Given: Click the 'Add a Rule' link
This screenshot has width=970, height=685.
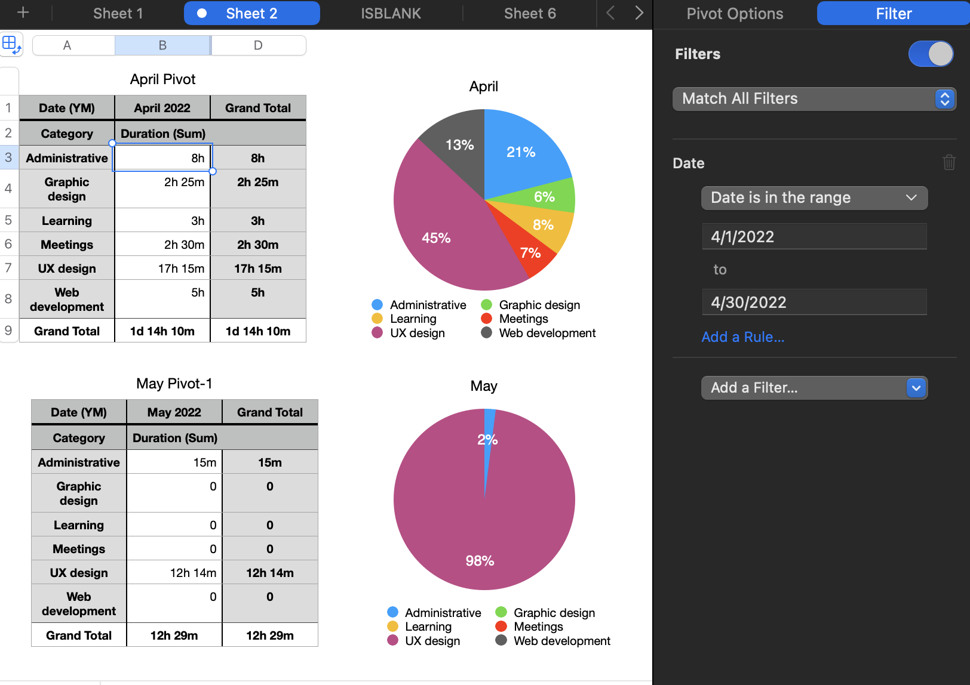Looking at the screenshot, I should point(742,337).
